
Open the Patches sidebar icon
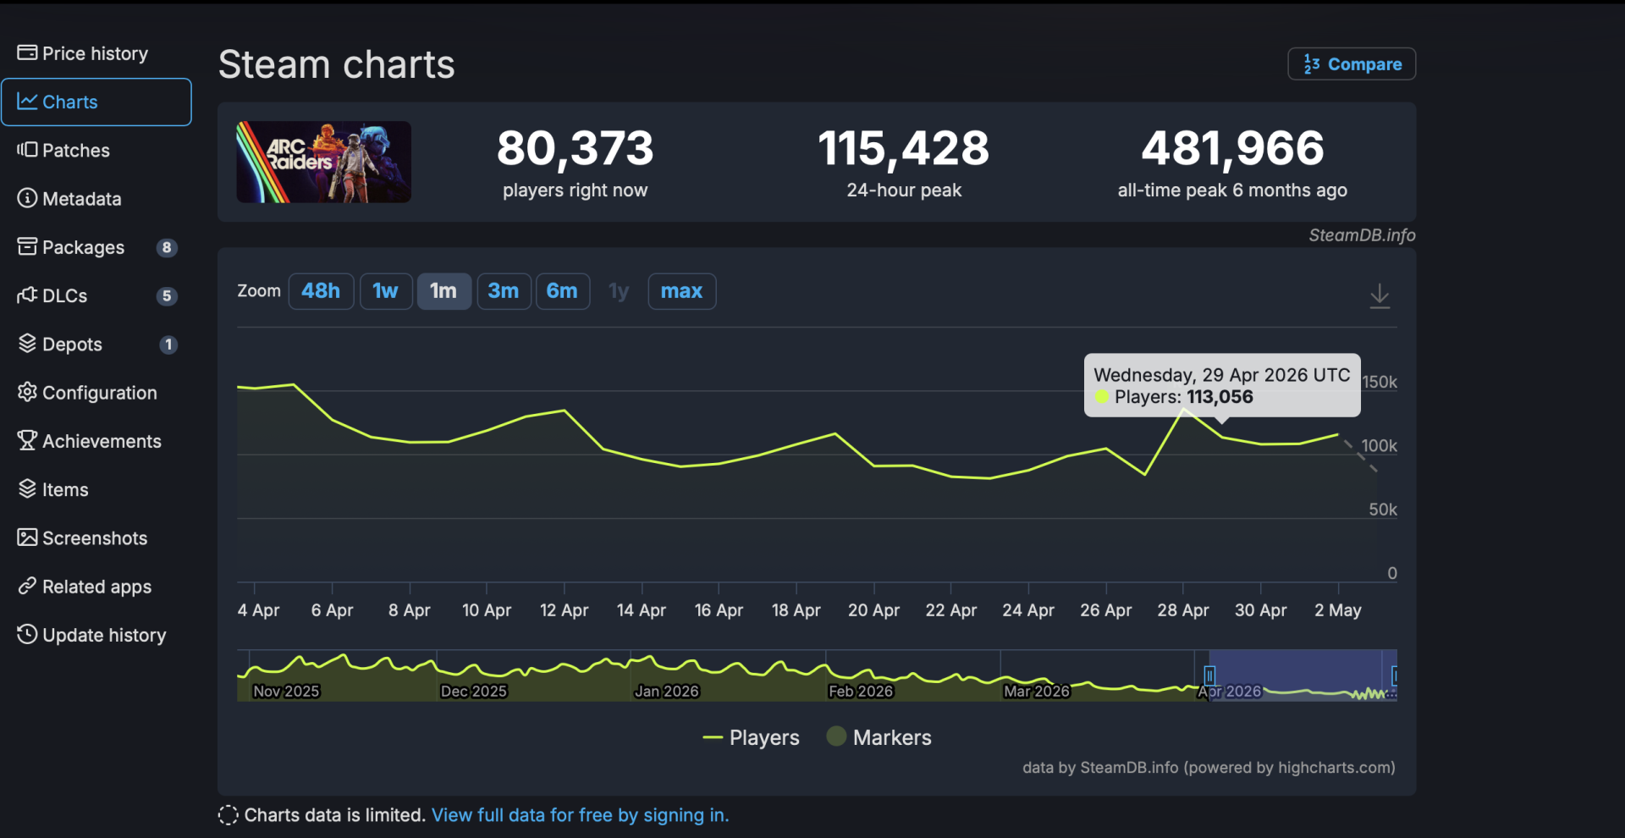[x=27, y=150]
